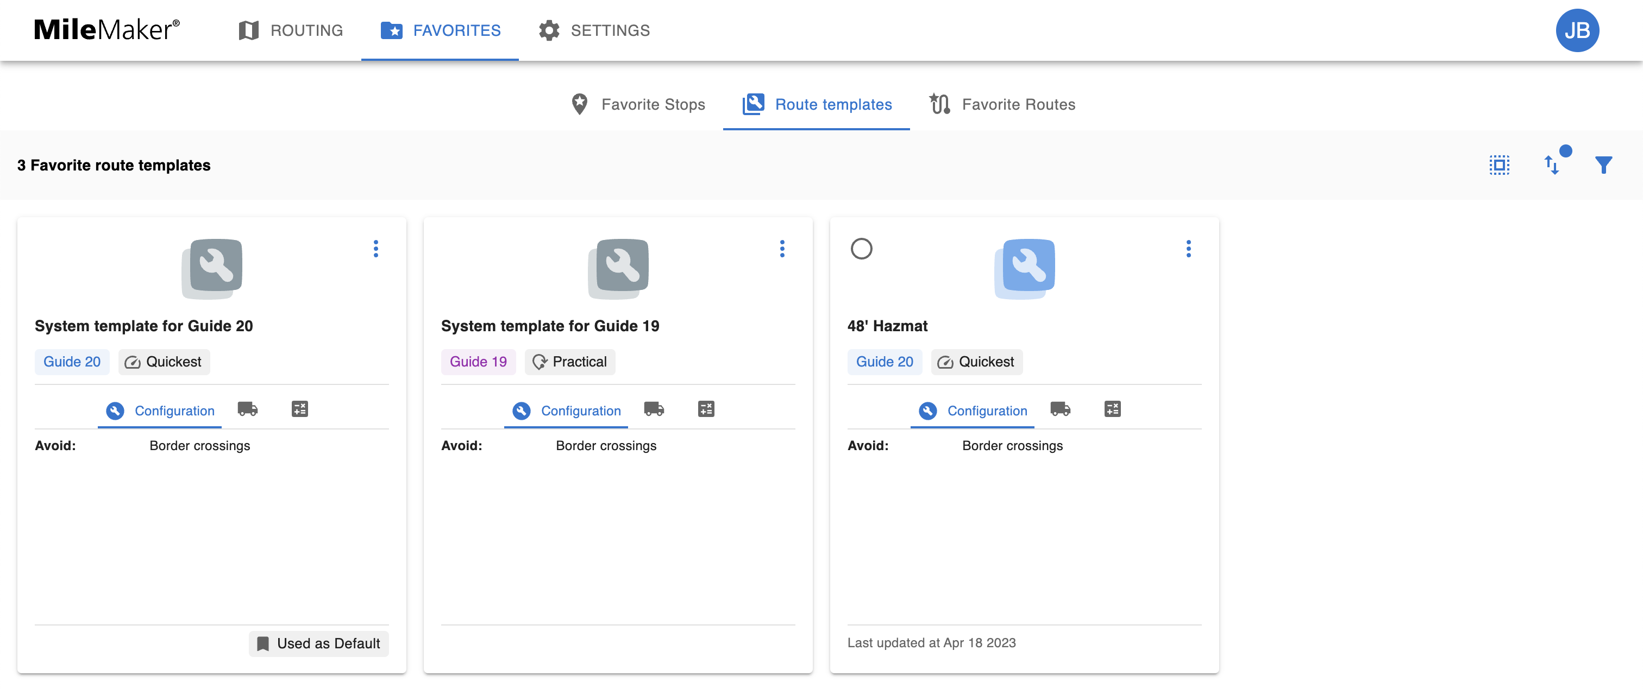Click the System template for Guide 20 title
Image resolution: width=1643 pixels, height=695 pixels.
point(143,326)
